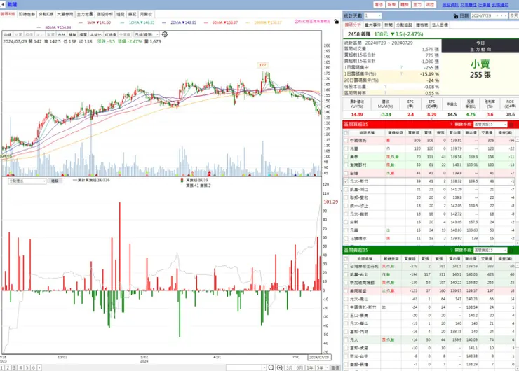This screenshot has width=519, height=371.
Task: Tick the checkbox for the 台新 row
Action: [346, 222]
